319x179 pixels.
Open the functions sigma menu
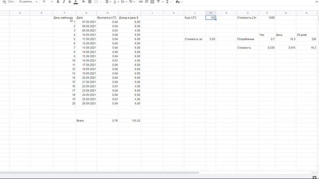[x=168, y=2]
